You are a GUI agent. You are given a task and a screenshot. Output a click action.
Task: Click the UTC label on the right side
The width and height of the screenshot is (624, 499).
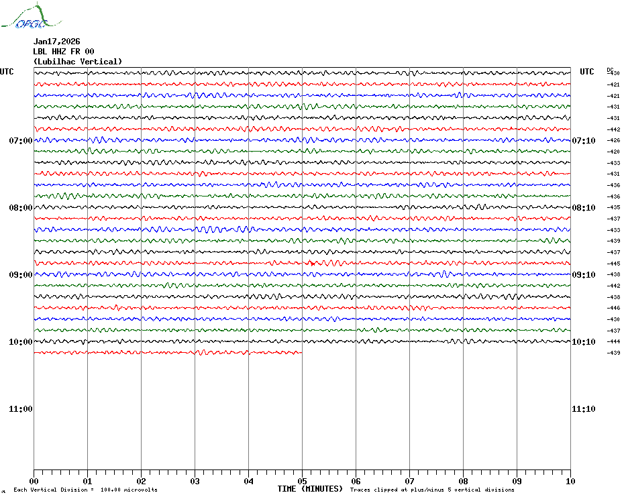point(586,72)
